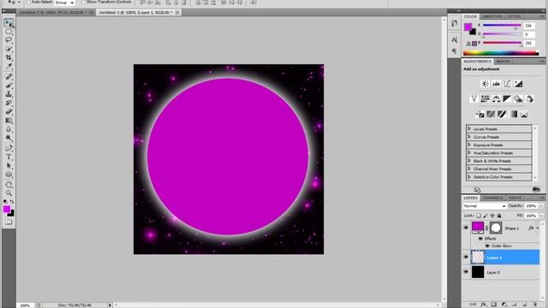Toggle Quick Mask mode at the toolbox bottom
The height and width of the screenshot is (308, 548).
coord(9,222)
